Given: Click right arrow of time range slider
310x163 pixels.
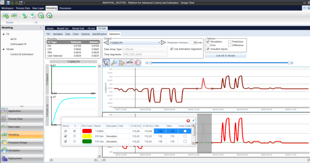Looking at the screenshot, I should (292, 63).
